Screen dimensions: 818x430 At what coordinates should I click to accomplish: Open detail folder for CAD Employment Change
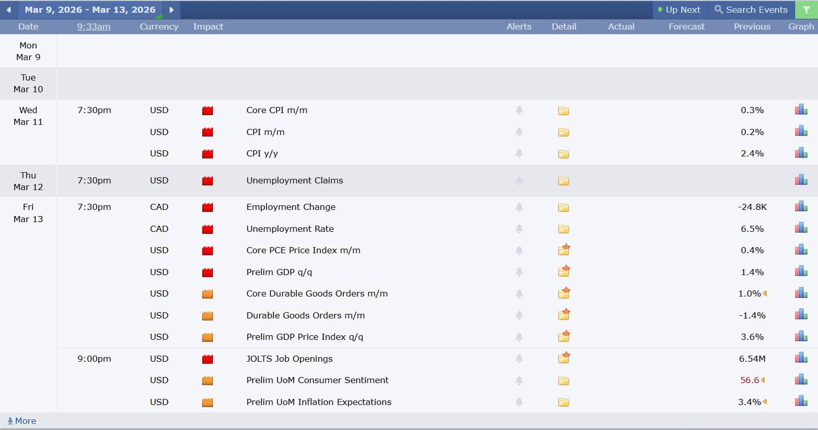pos(563,207)
